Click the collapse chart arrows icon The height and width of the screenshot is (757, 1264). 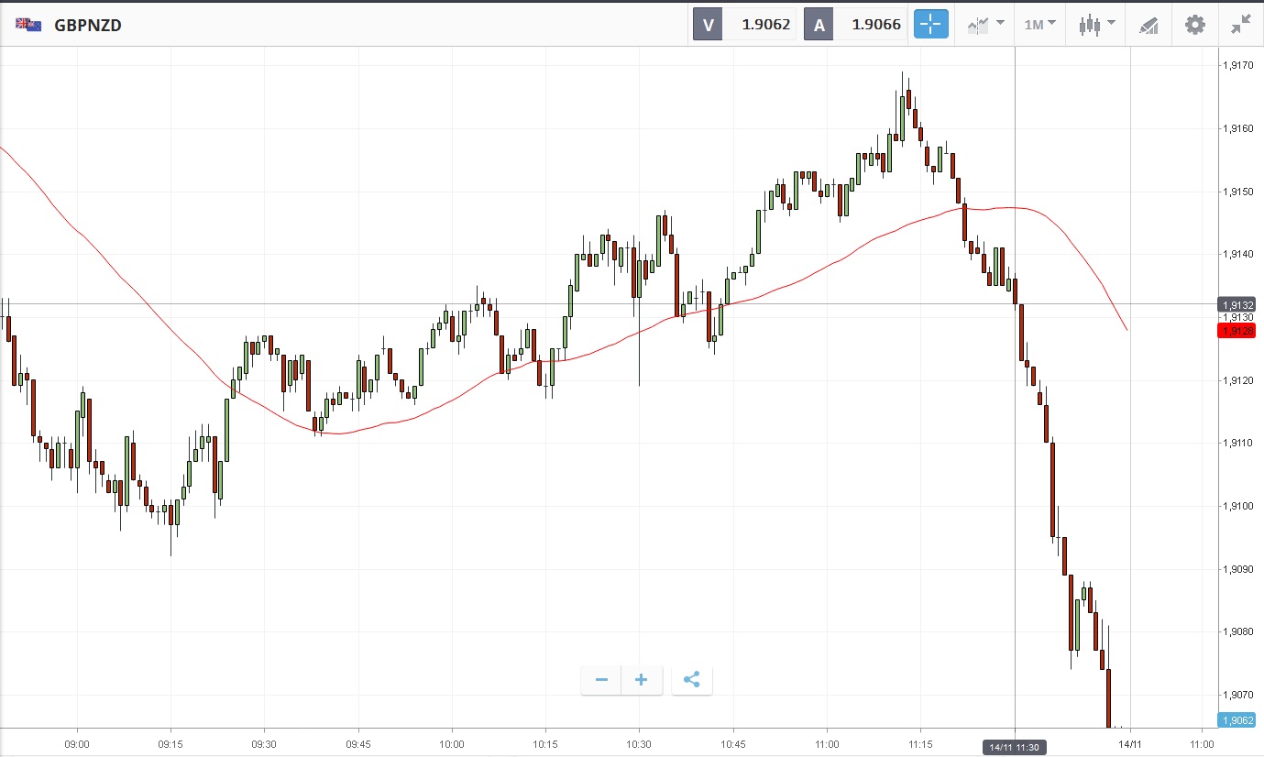pyautogui.click(x=1241, y=25)
